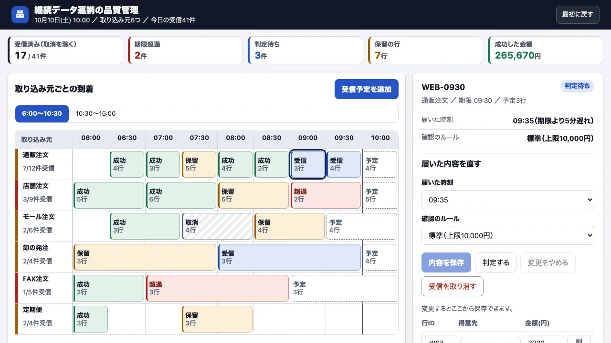Click the 受信済み 17/41件 summary card
Image resolution: width=611 pixels, height=343 pixels.
click(65, 50)
